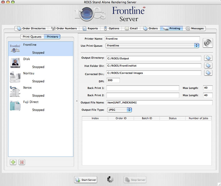Sort by the Index column header
The height and width of the screenshot is (186, 221).
coord(95,118)
